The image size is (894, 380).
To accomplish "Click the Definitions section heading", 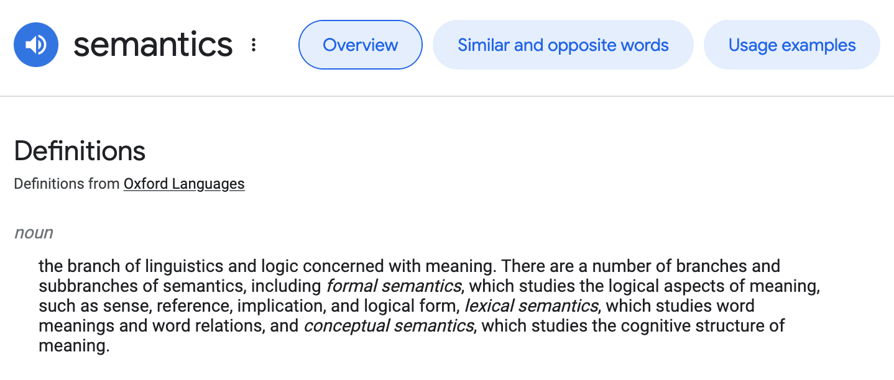I will (x=80, y=151).
